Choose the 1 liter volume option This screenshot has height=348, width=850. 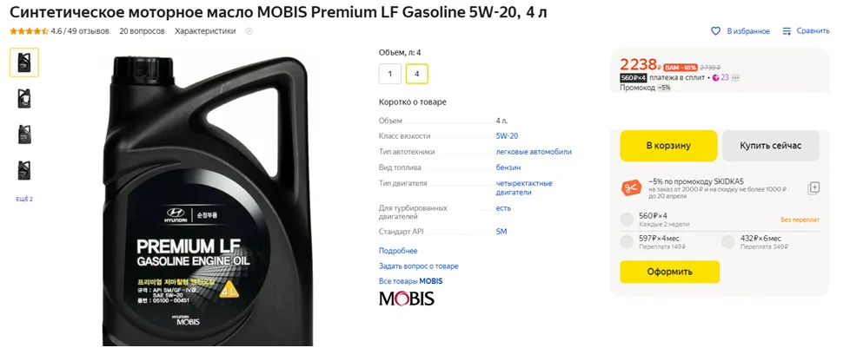click(389, 74)
